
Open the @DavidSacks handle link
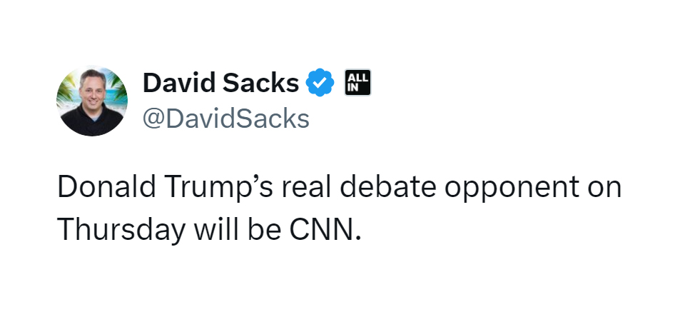point(226,119)
